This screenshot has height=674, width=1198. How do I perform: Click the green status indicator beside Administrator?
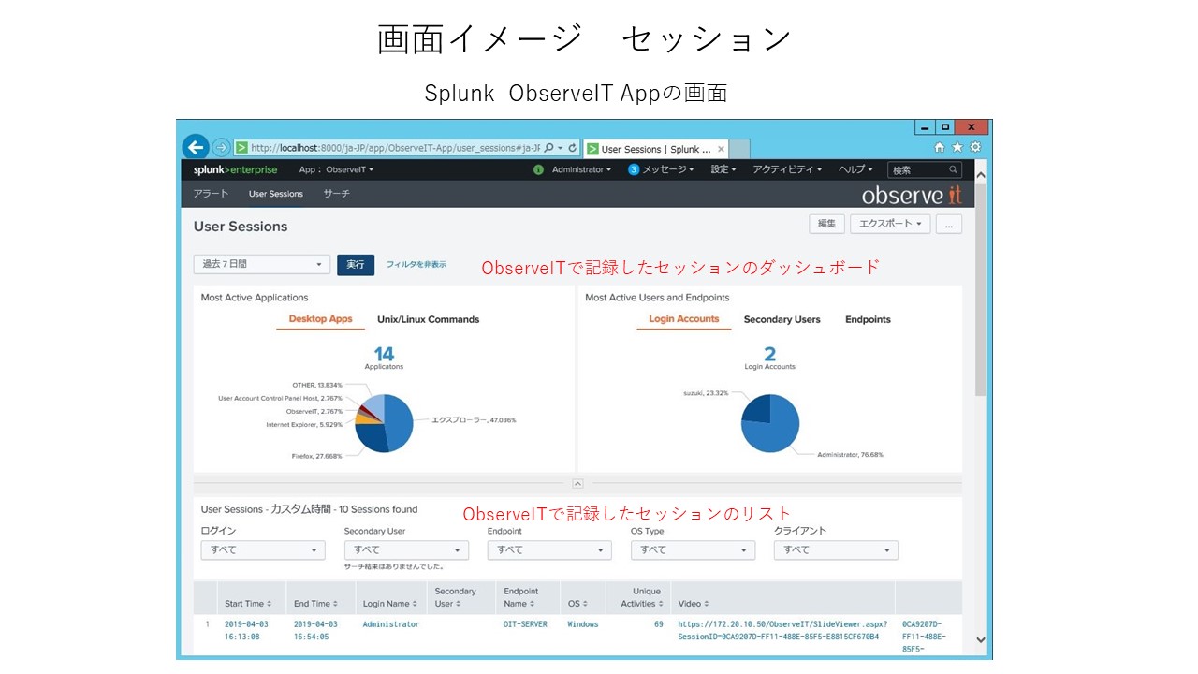pos(538,169)
